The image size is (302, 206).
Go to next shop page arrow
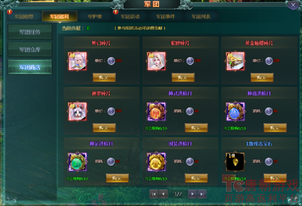(x=192, y=194)
